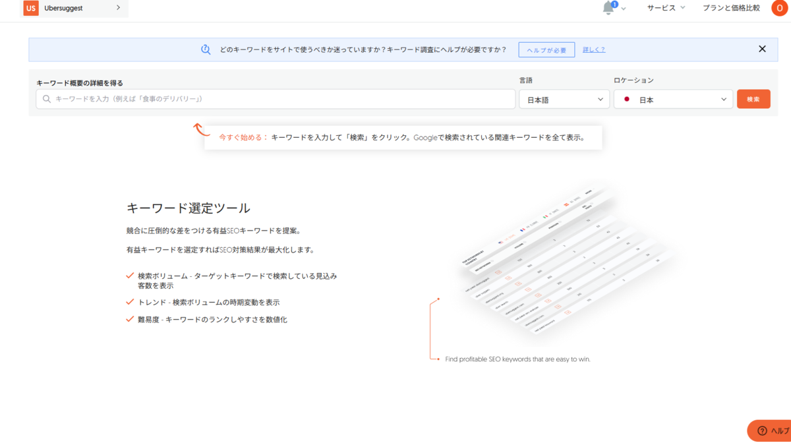Open the サービス menu
791x447 pixels.
(x=666, y=8)
